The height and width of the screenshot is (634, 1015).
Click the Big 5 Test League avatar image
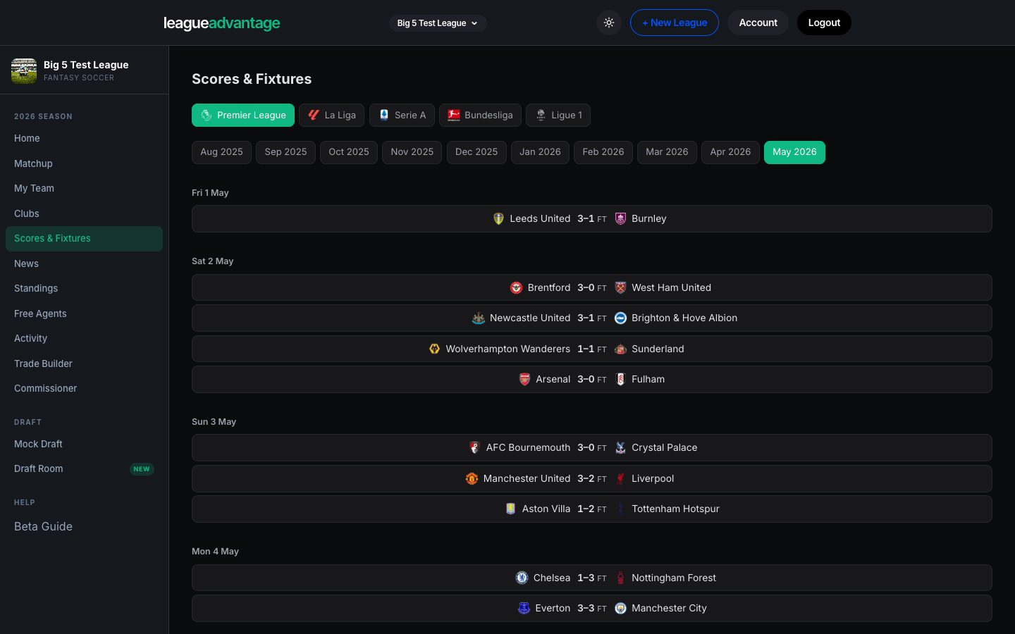coord(24,70)
